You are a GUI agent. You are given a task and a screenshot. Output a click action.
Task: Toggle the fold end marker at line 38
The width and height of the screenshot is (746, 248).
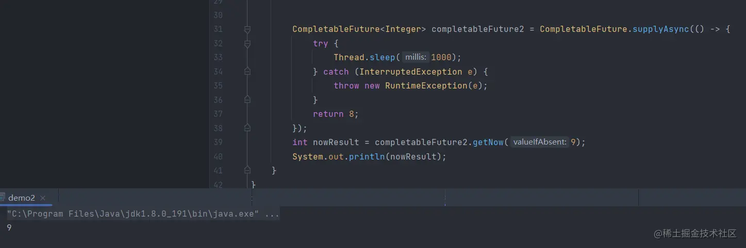pos(247,128)
